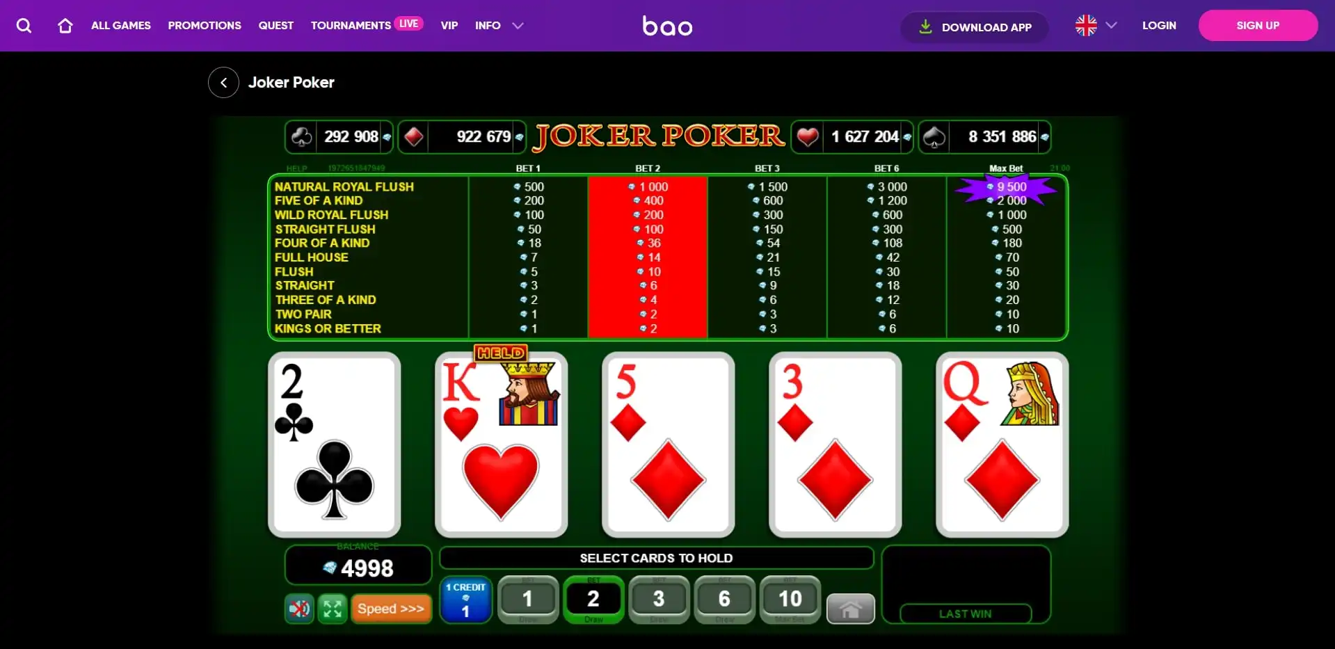Open the TOURNAMENTS menu item

click(x=351, y=26)
